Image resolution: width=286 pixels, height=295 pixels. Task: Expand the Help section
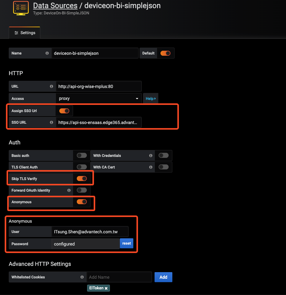[x=150, y=98]
